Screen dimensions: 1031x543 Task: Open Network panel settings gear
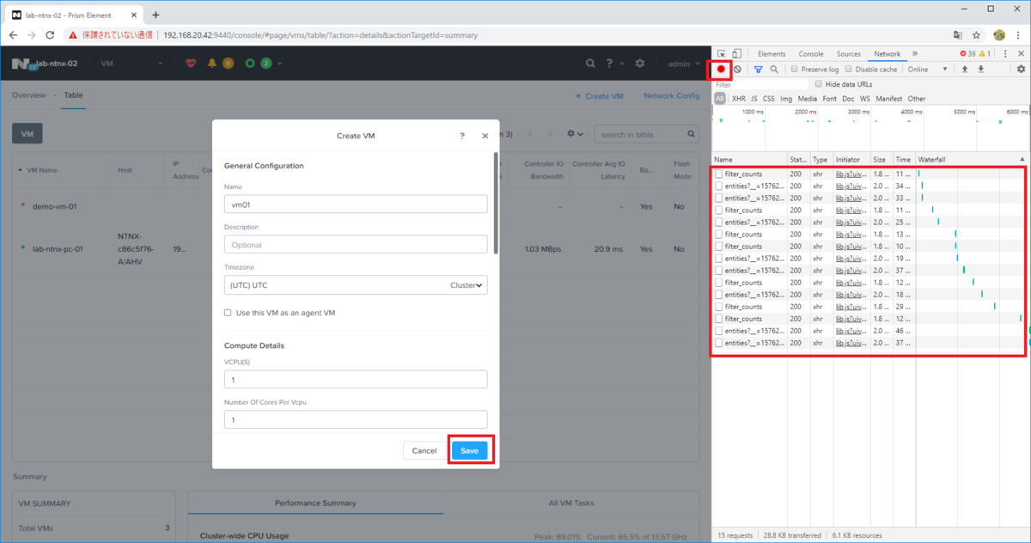pyautogui.click(x=1021, y=69)
